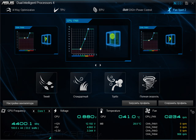Viewport: 196px width, 140px height.
Task: Click the CPU Frequency chip icon
Action: (3, 111)
